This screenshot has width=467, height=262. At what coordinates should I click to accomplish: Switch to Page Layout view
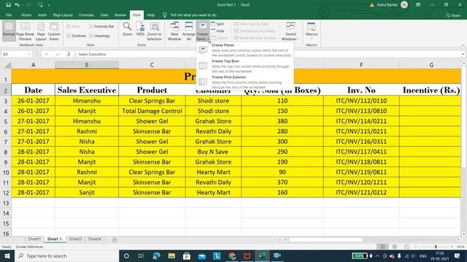(x=41, y=31)
